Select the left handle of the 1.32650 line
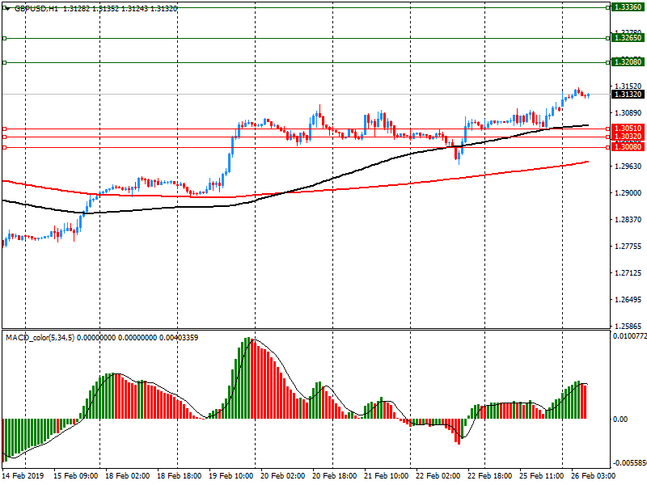 (x=4, y=38)
